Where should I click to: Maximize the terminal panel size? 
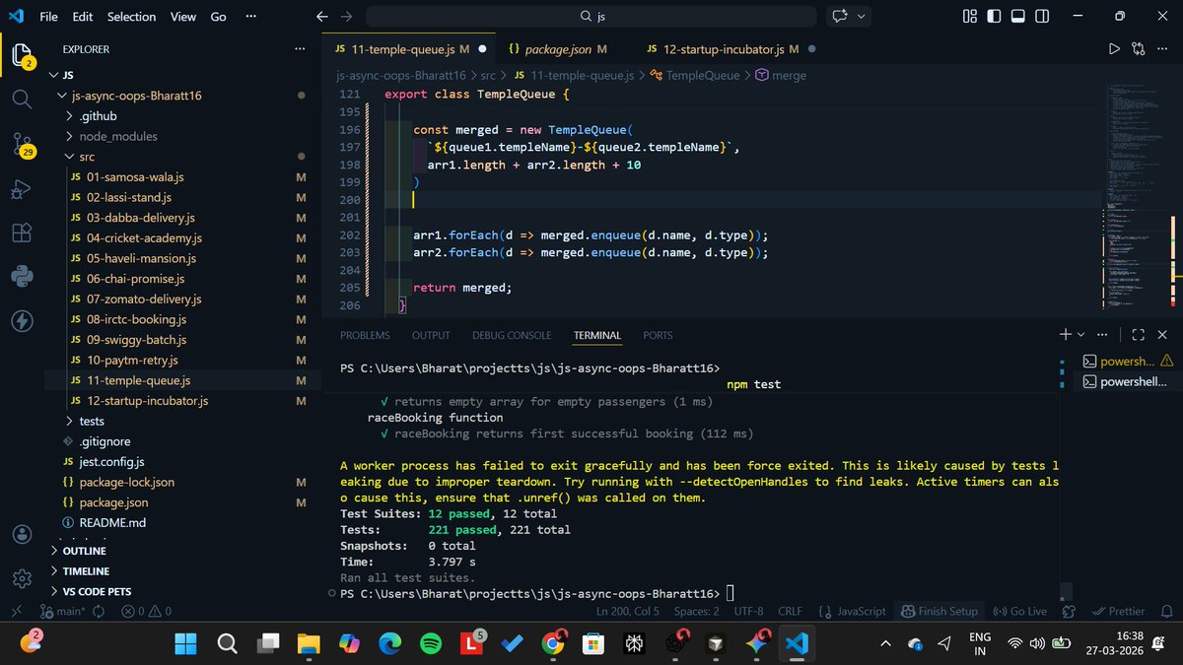point(1138,335)
